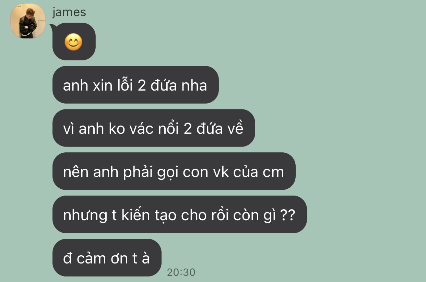Image resolution: width=426 pixels, height=282 pixels.
Task: Select the message 'anh xin lỗi 2 đứa nha'
Action: click(135, 85)
